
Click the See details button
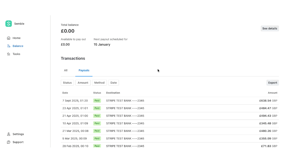point(270,28)
